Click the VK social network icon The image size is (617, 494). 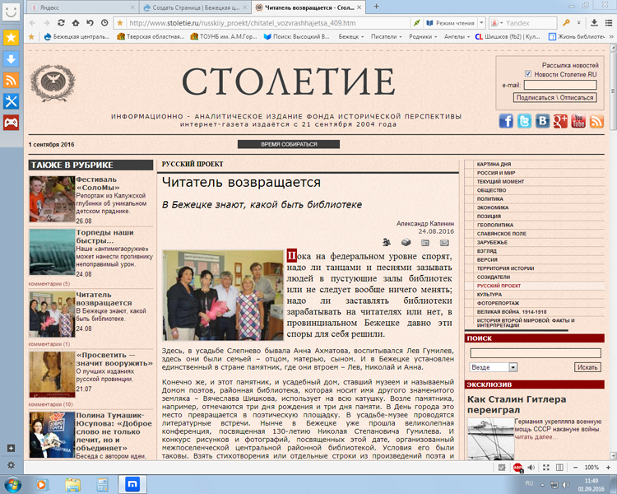(x=543, y=121)
